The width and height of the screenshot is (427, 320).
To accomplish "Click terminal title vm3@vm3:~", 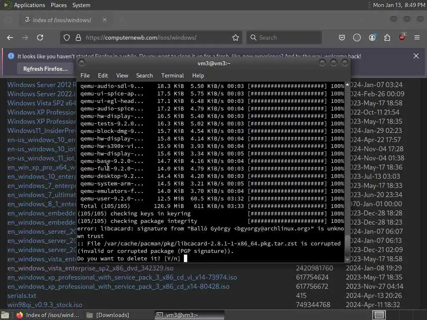I will pos(214,63).
